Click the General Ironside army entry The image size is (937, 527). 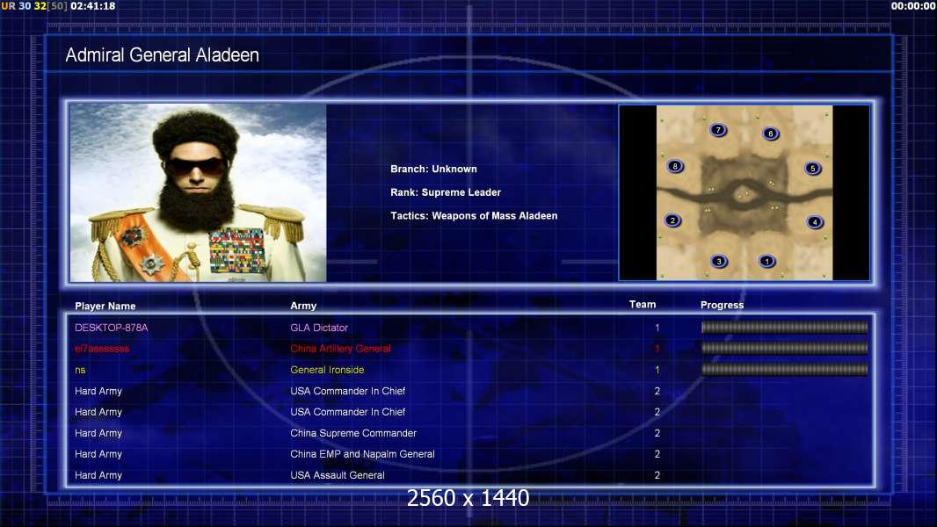click(x=327, y=370)
